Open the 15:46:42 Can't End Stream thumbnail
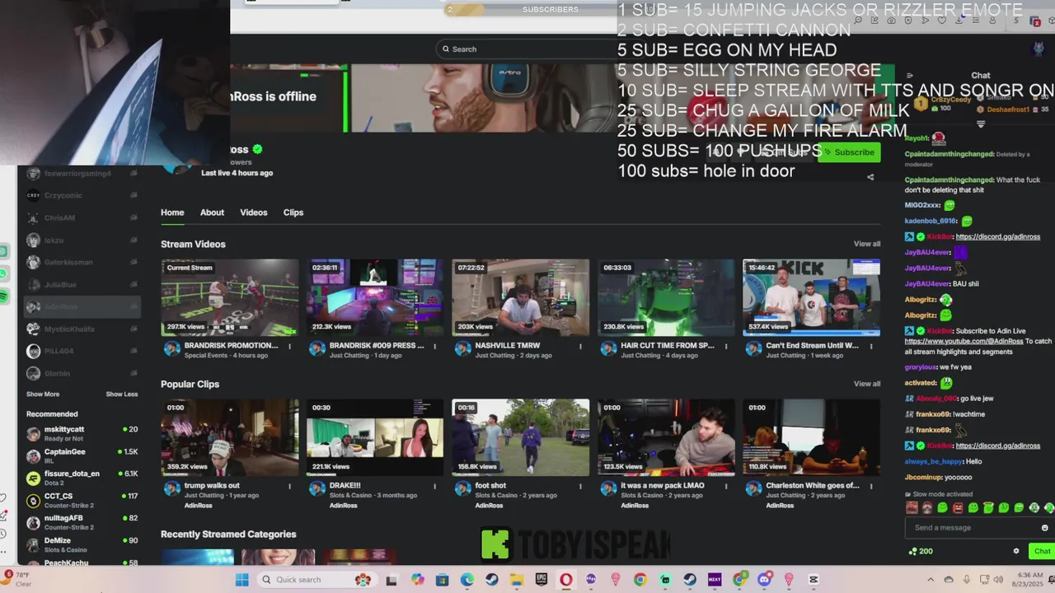1055x593 pixels. (x=811, y=297)
